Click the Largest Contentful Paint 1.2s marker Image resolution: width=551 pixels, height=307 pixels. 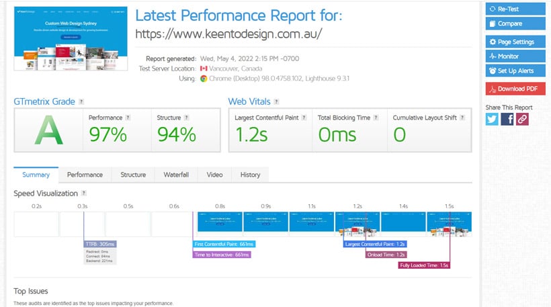coord(375,244)
